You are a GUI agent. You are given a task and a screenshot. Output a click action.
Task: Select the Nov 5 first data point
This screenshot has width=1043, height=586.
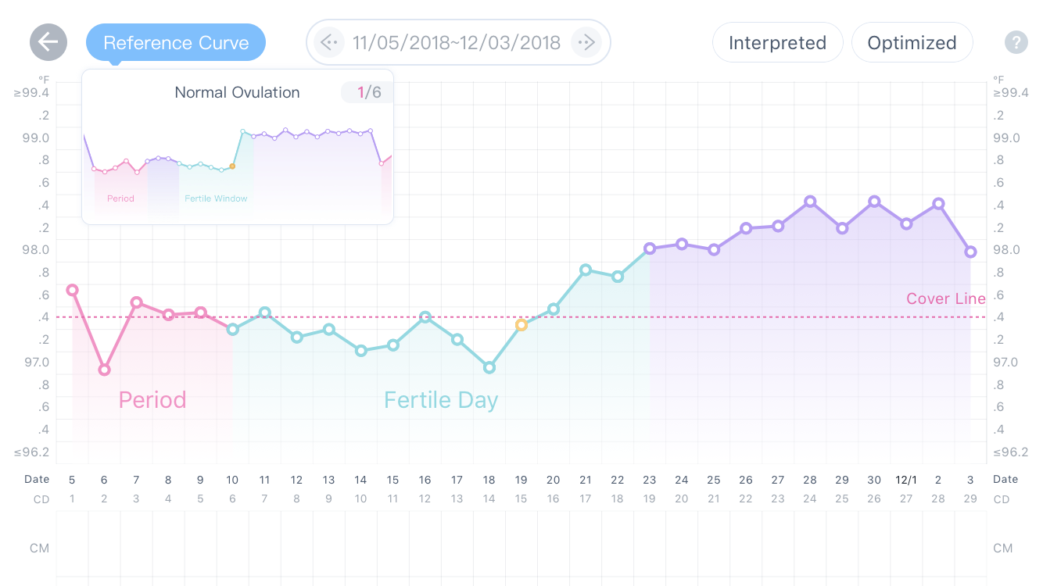point(72,290)
